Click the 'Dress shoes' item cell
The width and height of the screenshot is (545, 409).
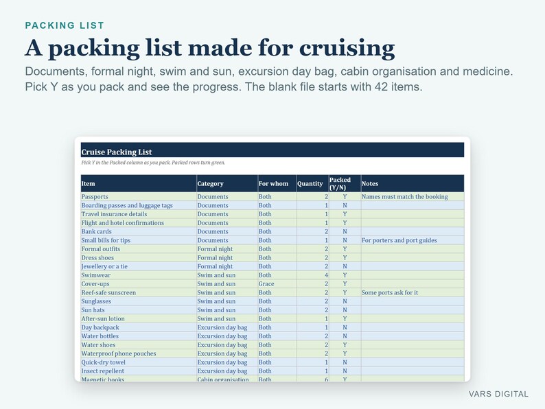[139, 257]
